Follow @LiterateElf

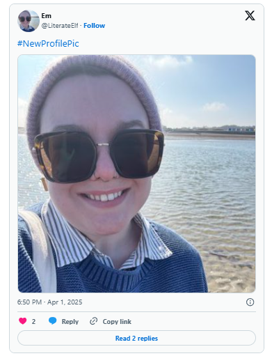tap(94, 26)
